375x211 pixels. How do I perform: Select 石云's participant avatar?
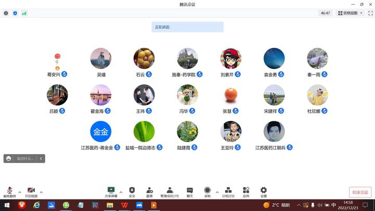pos(144,59)
